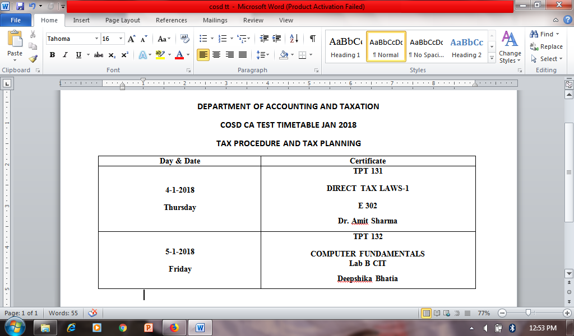The width and height of the screenshot is (574, 336).
Task: Click the Format Painter brush icon
Action: (33, 58)
